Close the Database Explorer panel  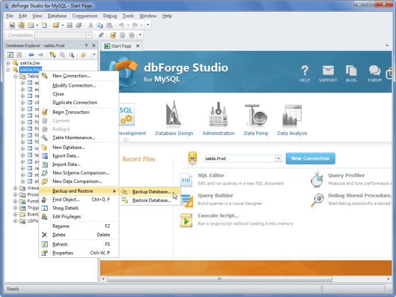point(94,45)
